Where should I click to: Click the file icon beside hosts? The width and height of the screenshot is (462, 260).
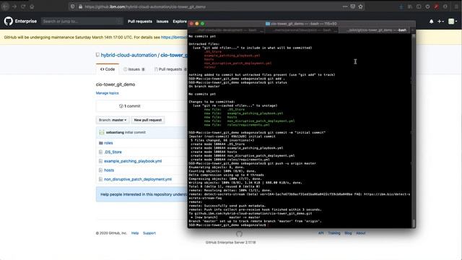point(101,170)
